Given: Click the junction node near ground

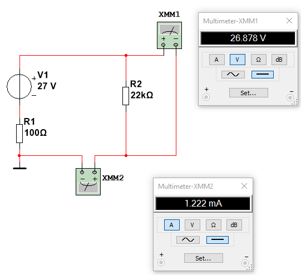Looking at the screenshot, I should (x=19, y=155).
